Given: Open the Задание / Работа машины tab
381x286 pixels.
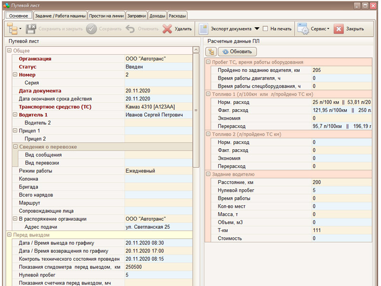Looking at the screenshot, I should pyautogui.click(x=60, y=16).
